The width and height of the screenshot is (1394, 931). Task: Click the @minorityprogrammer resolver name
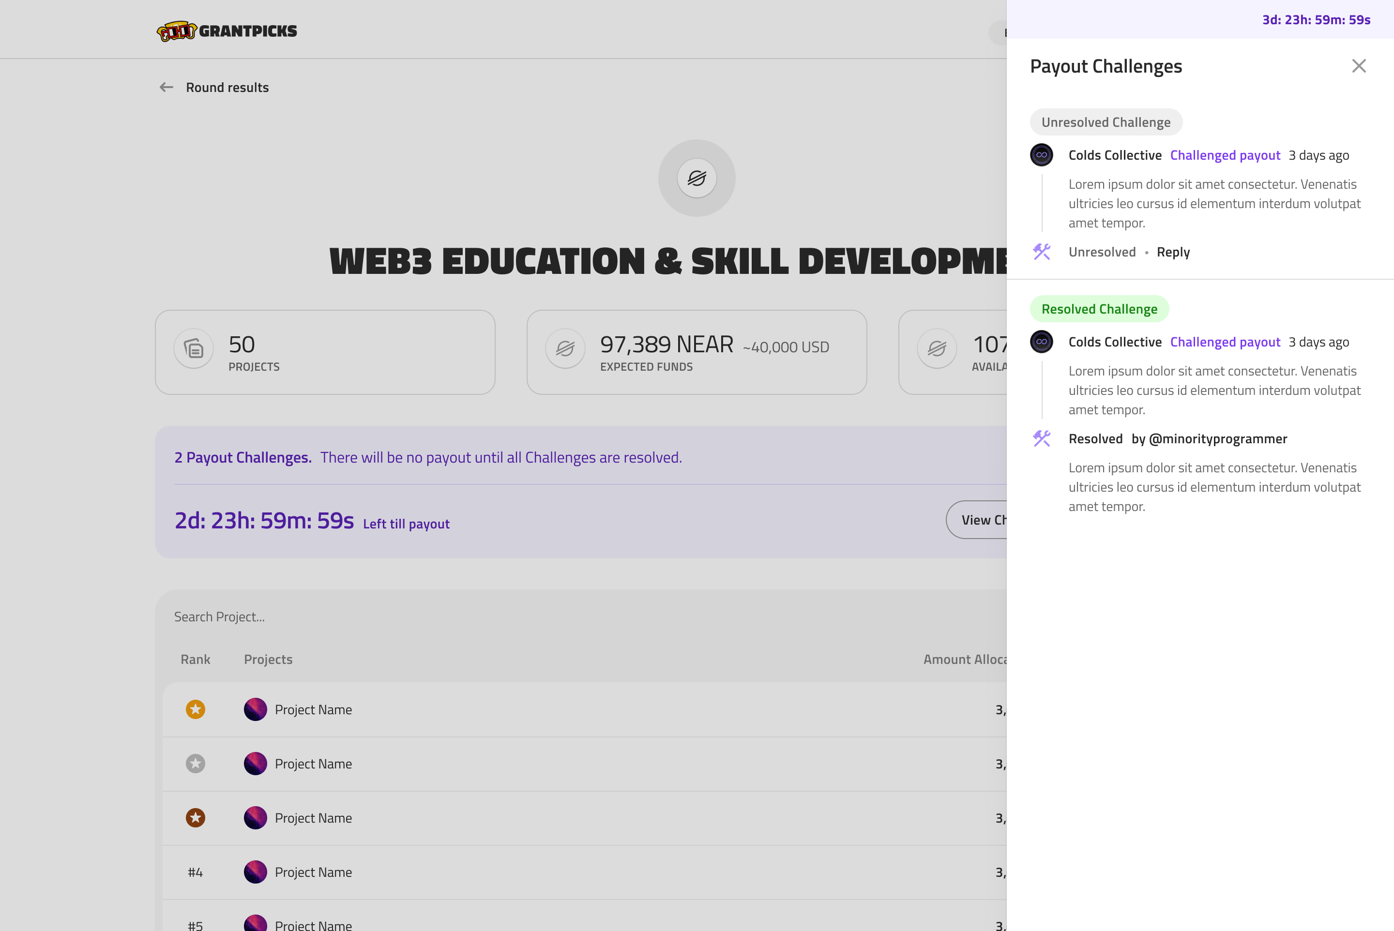[x=1218, y=439]
